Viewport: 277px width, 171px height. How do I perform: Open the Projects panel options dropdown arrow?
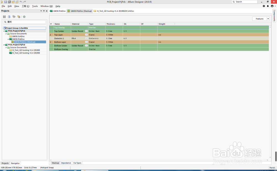click(41, 11)
